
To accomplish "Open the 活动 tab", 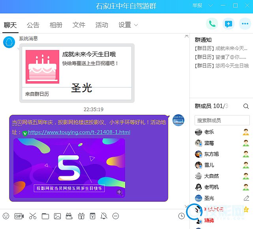I will 102,25.
